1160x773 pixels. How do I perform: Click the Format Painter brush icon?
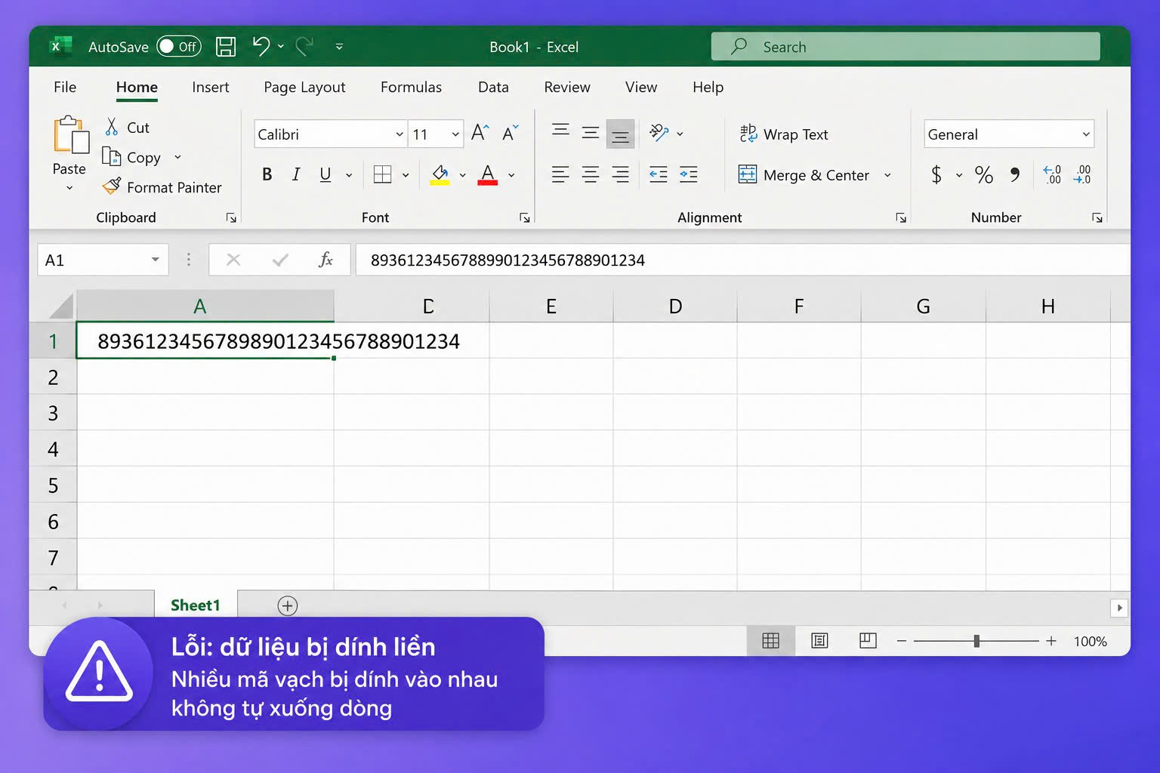tap(112, 186)
